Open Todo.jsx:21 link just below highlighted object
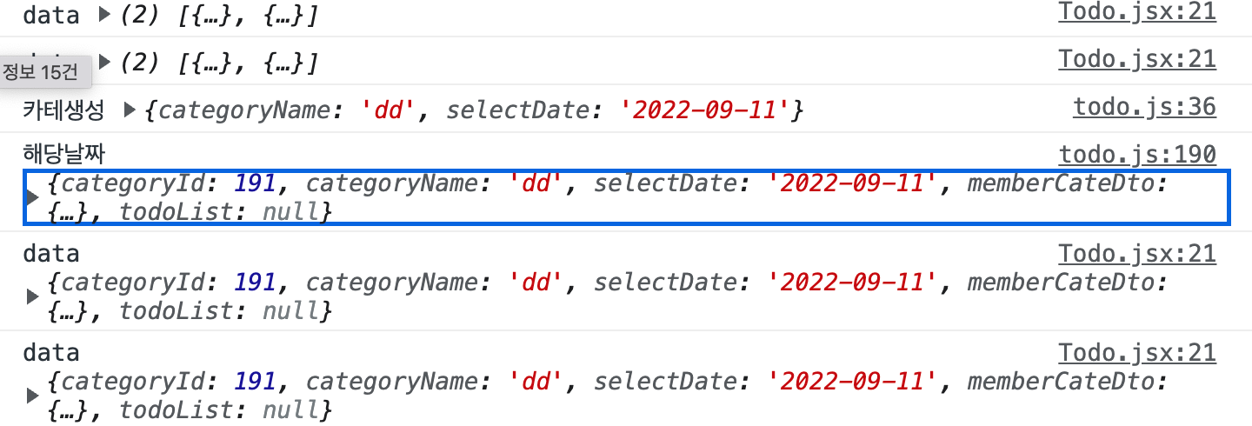This screenshot has width=1252, height=426. pos(1136,254)
